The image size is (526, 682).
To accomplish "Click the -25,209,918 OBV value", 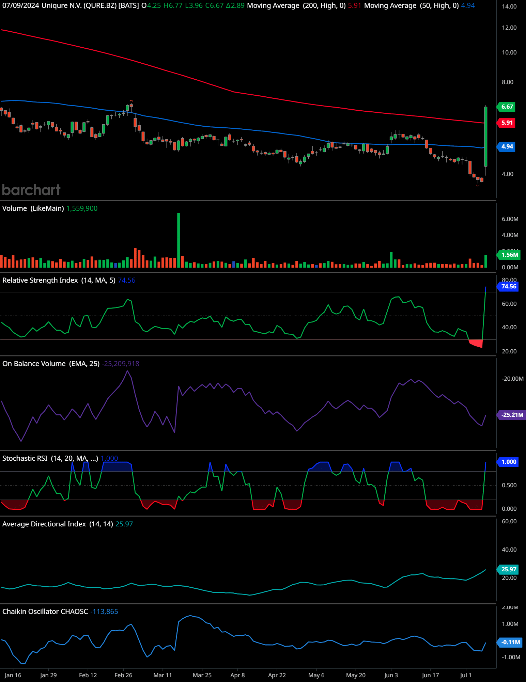I will point(121,364).
